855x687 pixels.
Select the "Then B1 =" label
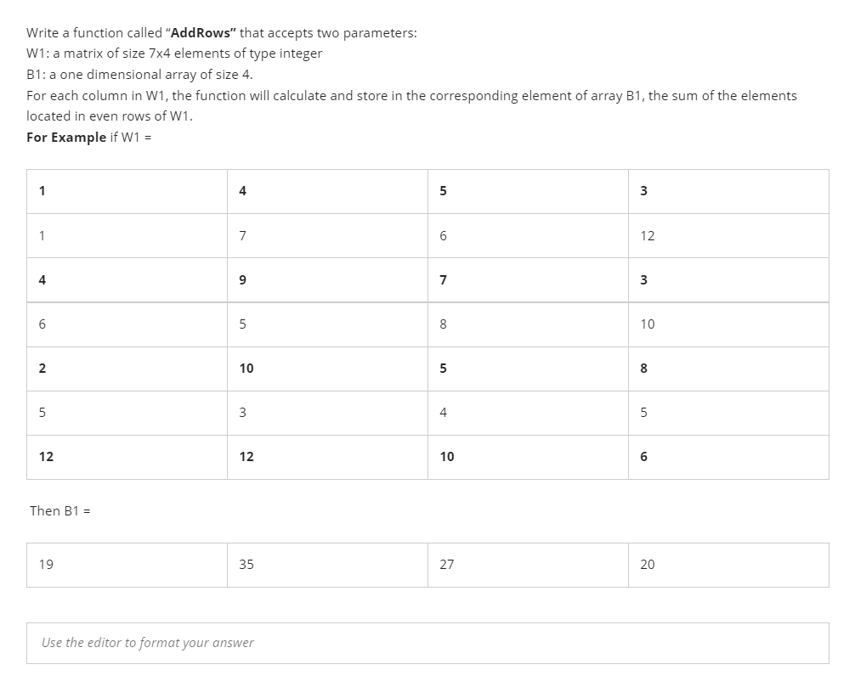pyautogui.click(x=59, y=510)
